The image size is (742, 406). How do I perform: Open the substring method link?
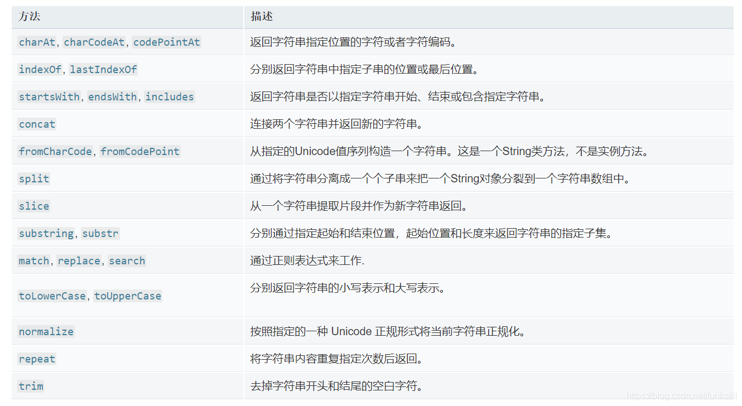[46, 234]
